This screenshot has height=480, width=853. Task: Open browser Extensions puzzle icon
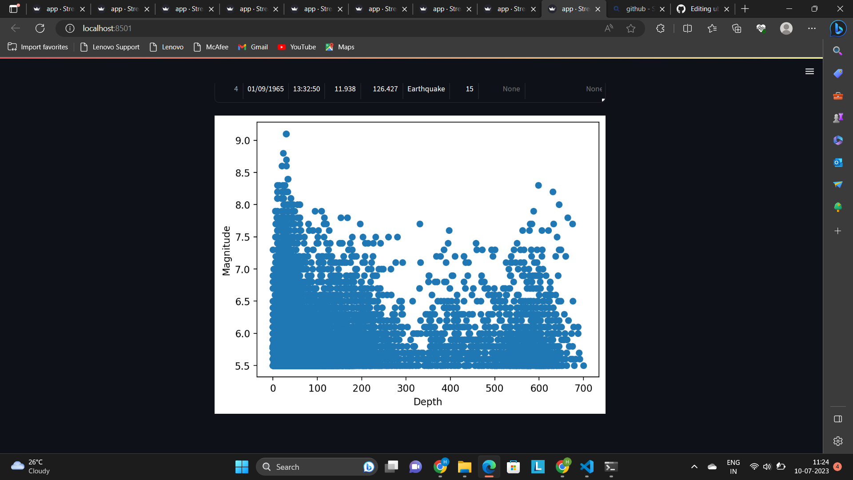(x=660, y=28)
